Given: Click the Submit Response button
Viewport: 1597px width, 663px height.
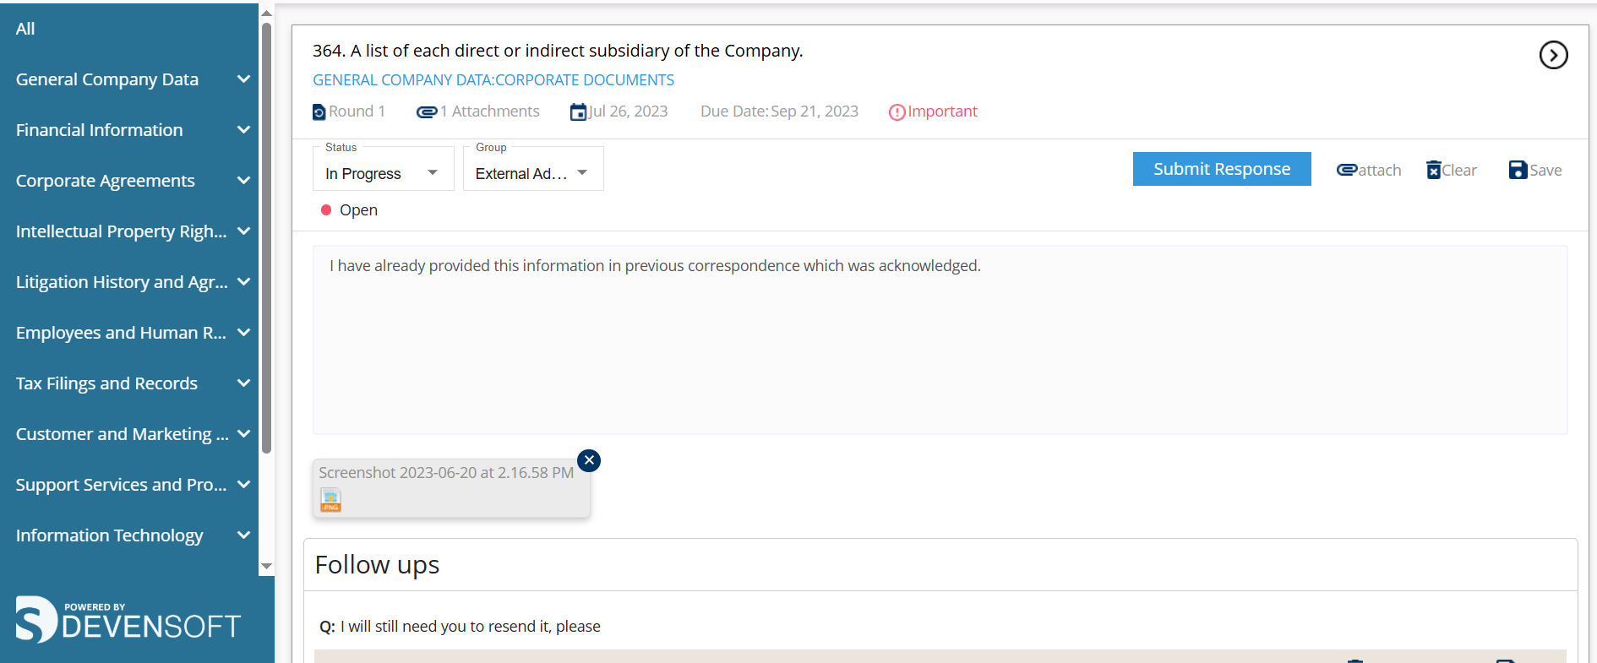Looking at the screenshot, I should coord(1221,169).
